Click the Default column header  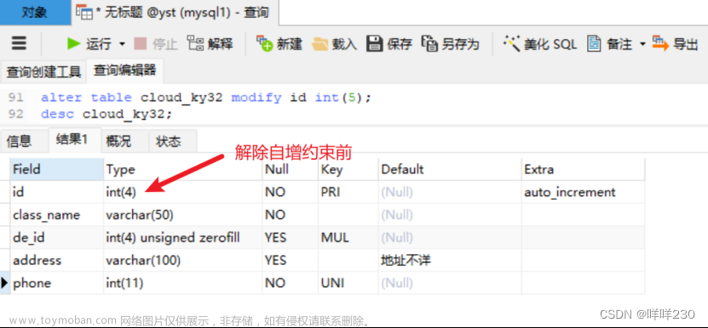(x=450, y=169)
